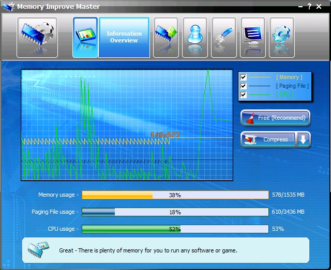Viewport: 331px width, 270px height.
Task: Open the blue monitor list icon
Action: coord(253,37)
